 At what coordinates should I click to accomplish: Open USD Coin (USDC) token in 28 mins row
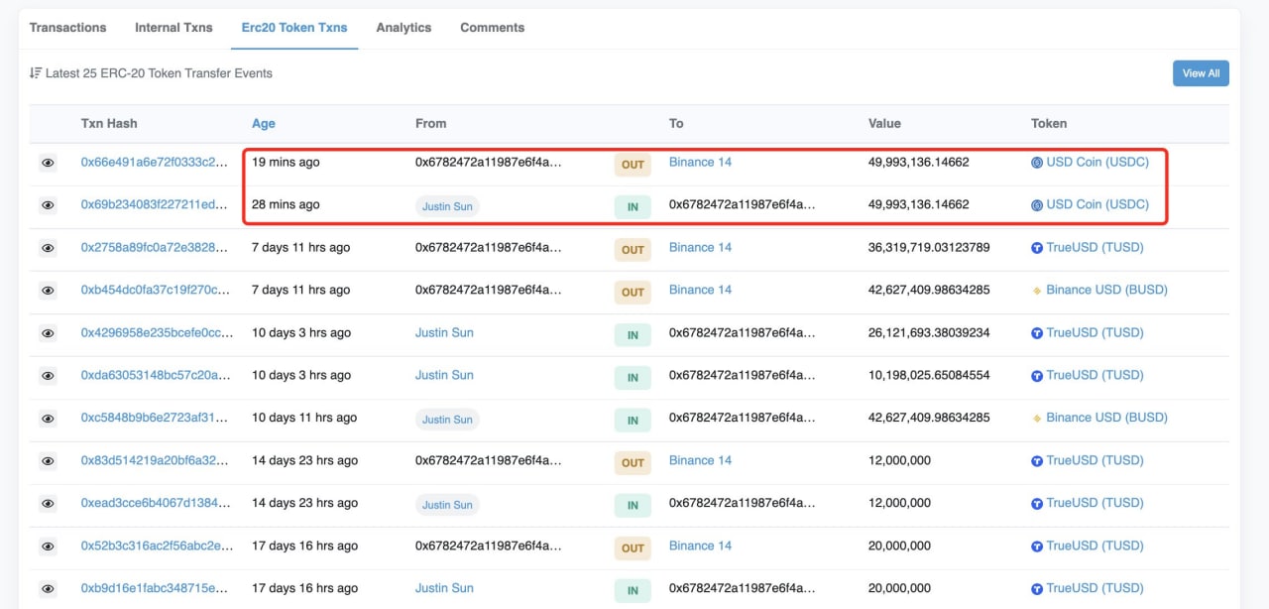[x=1097, y=204]
